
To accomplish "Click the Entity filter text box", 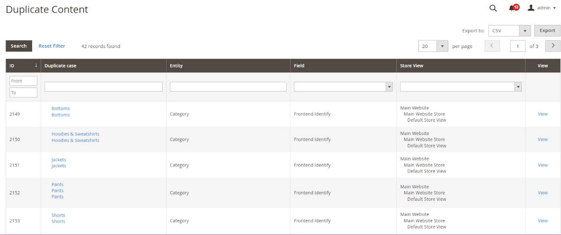I will tap(228, 87).
